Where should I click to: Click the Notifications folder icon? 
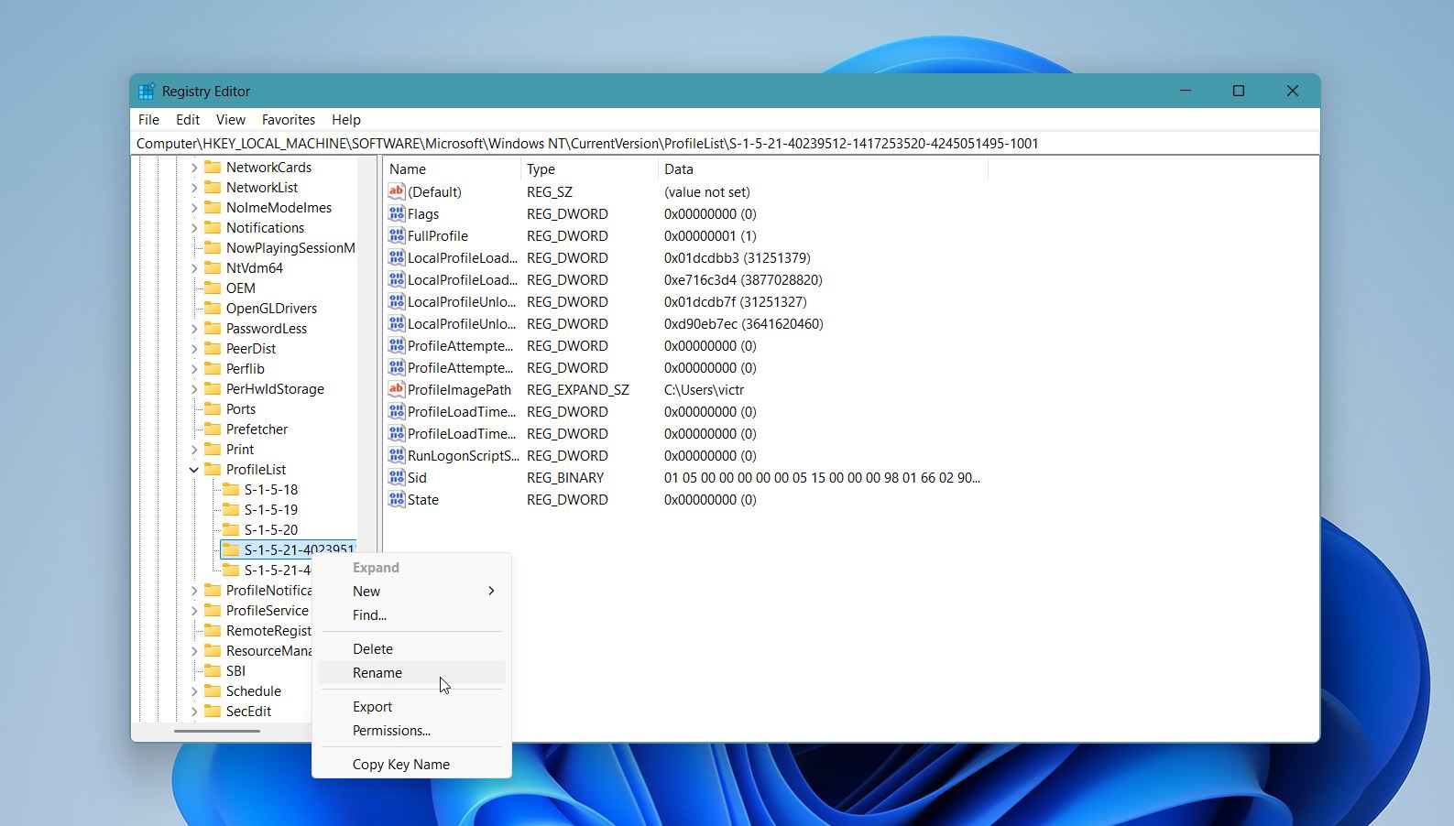[x=213, y=227]
